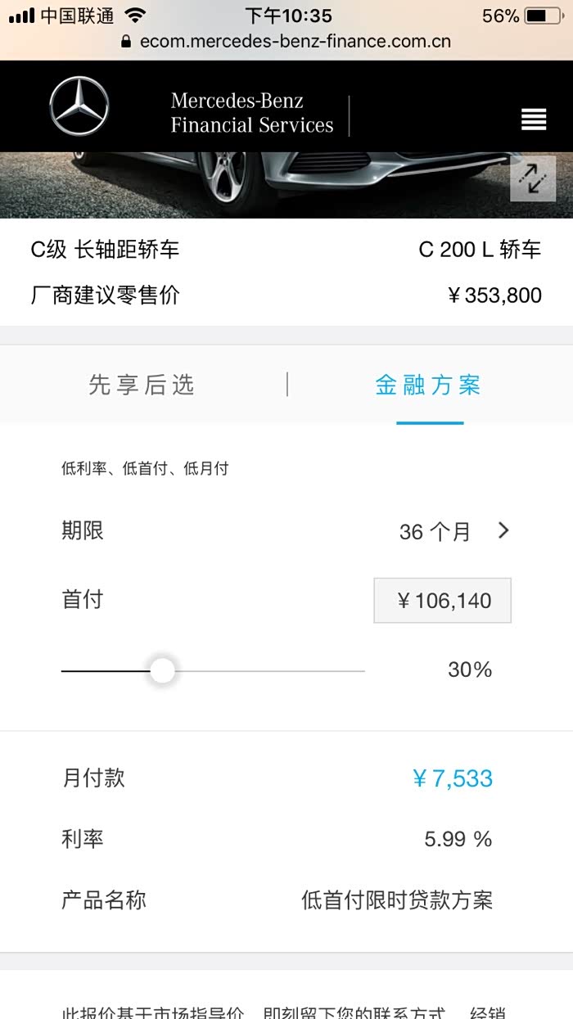Tap the 低首付限时贷款方案 product name
573x1019 pixels.
(397, 900)
